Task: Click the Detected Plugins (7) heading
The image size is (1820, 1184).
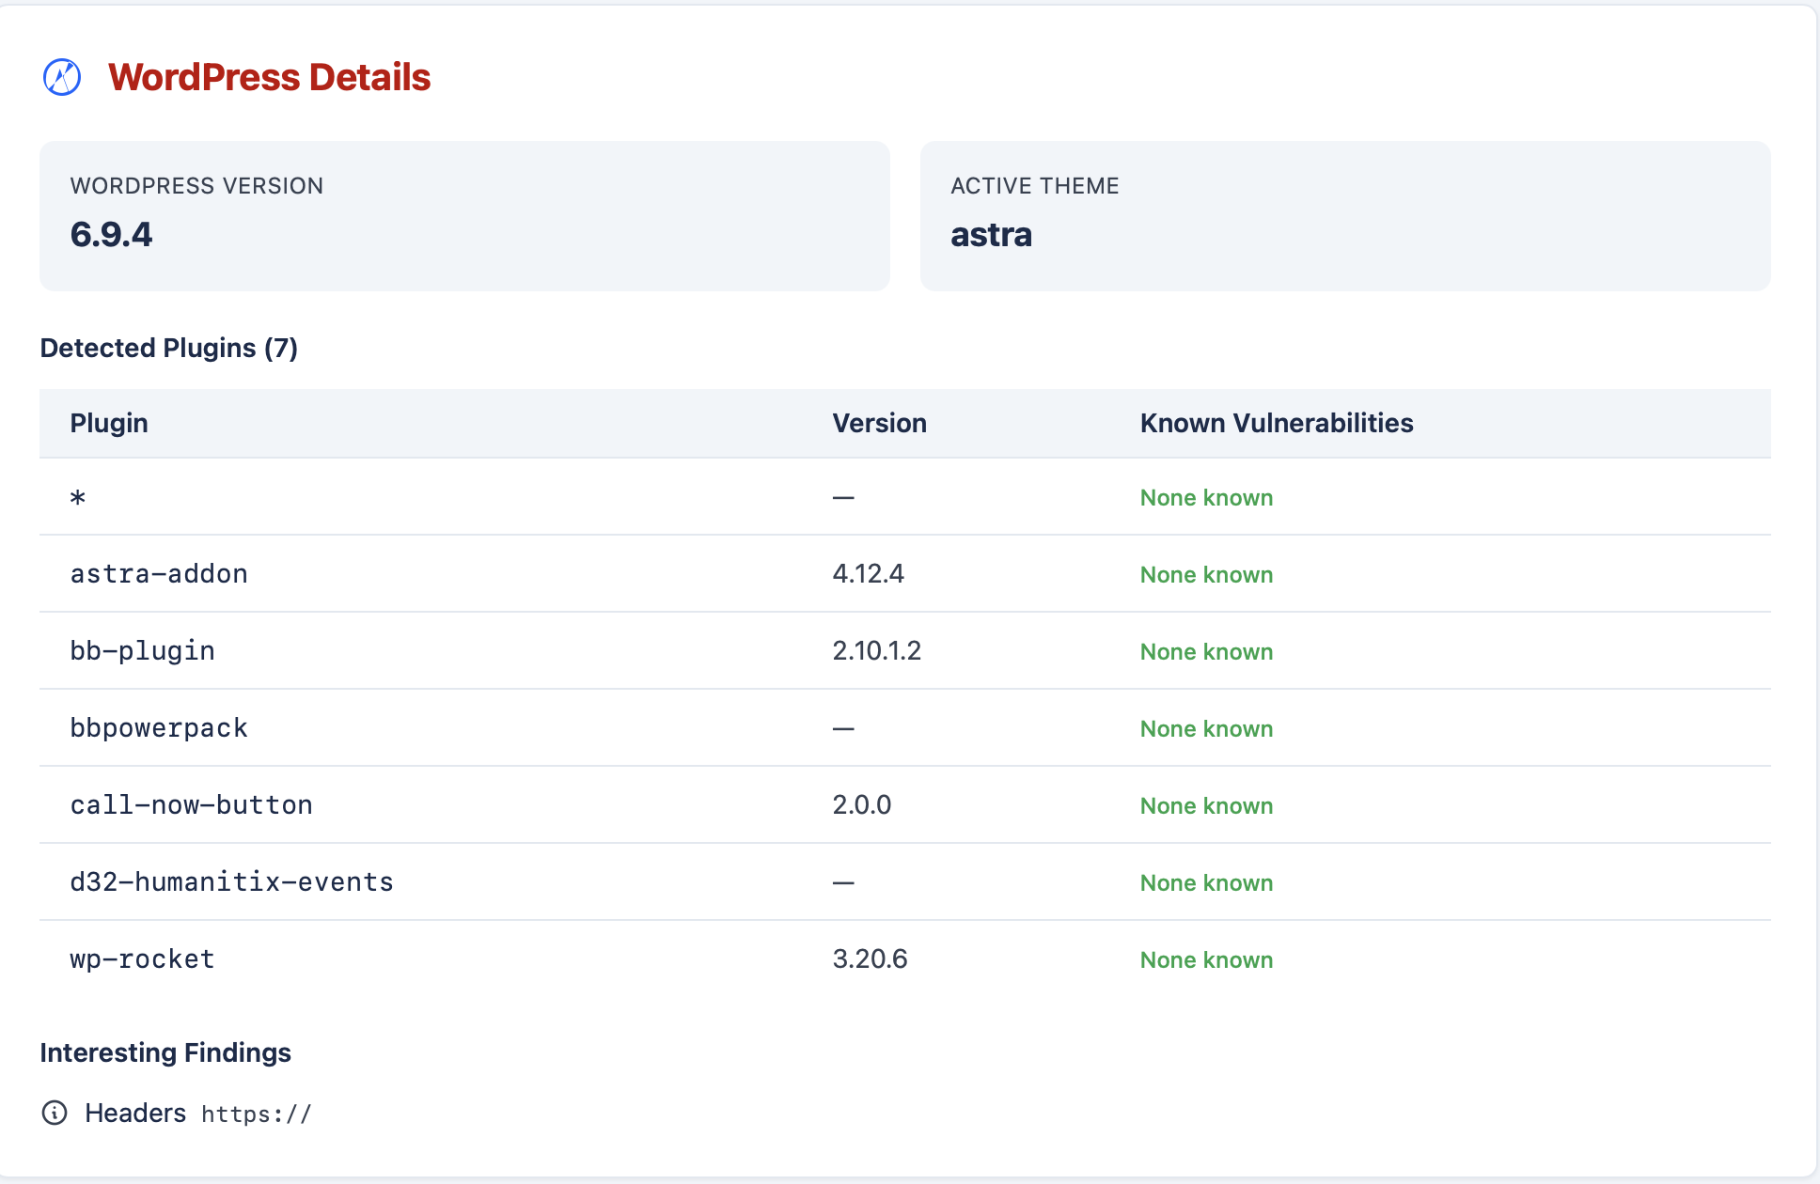Action: coord(169,348)
